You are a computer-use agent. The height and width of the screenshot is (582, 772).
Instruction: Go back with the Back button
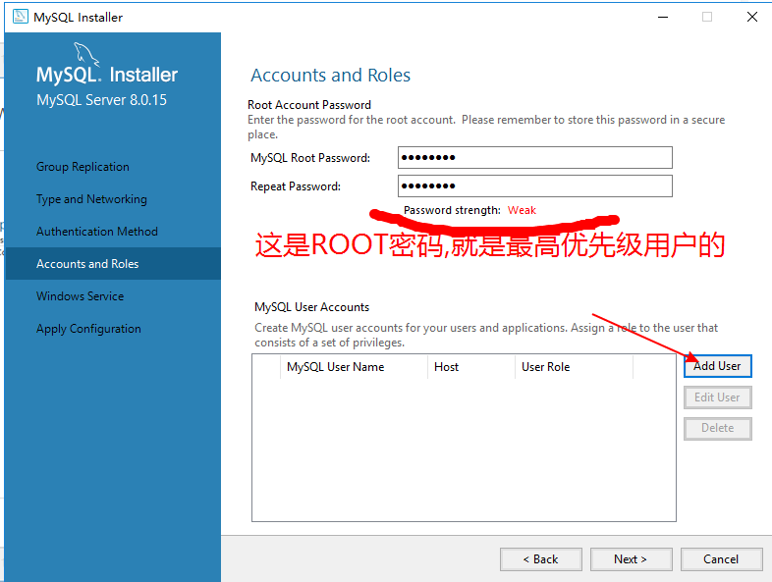coord(540,559)
